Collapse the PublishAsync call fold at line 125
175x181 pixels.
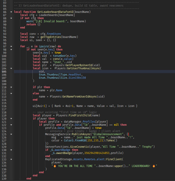[x=11, y=134]
